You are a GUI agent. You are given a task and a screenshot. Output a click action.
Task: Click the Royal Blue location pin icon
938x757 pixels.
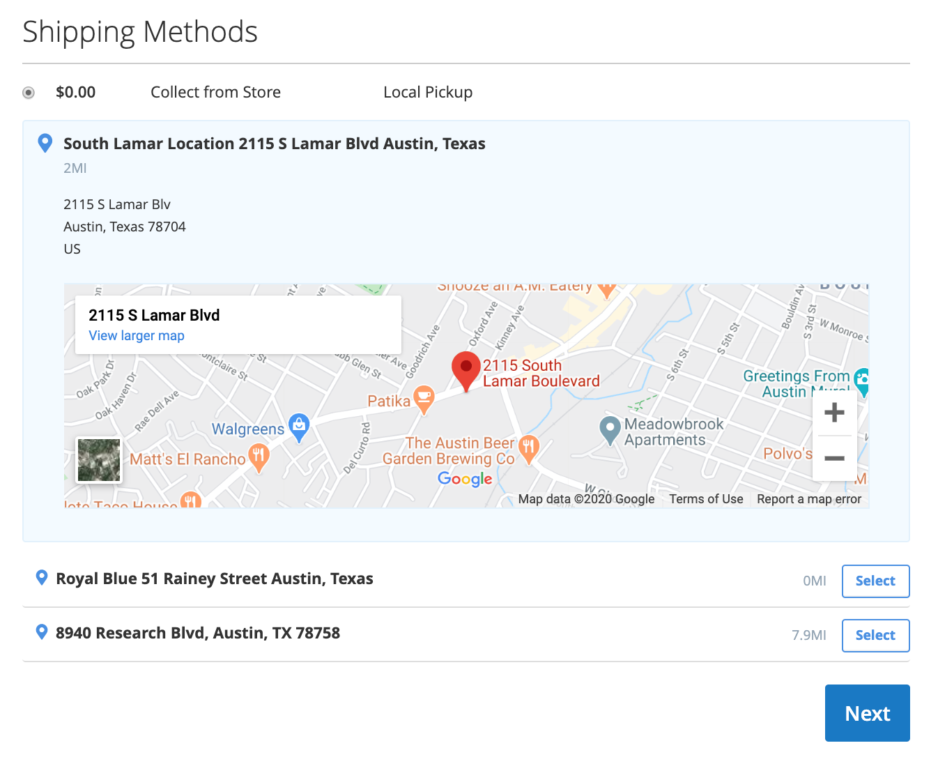click(42, 578)
